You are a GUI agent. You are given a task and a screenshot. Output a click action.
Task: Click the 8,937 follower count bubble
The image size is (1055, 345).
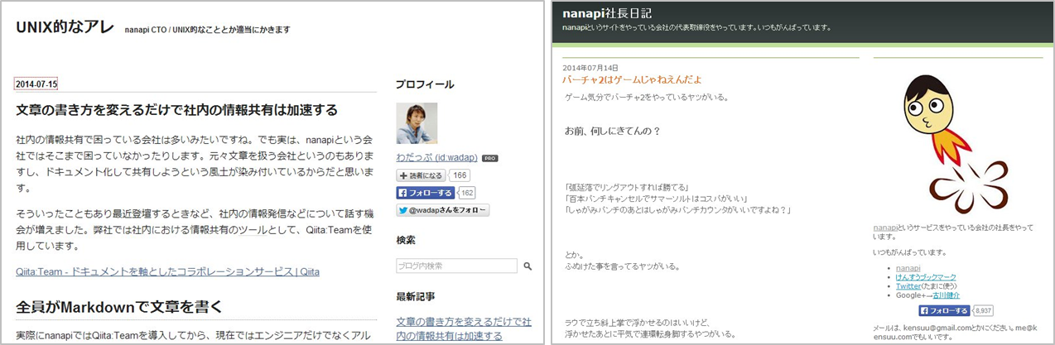point(985,311)
